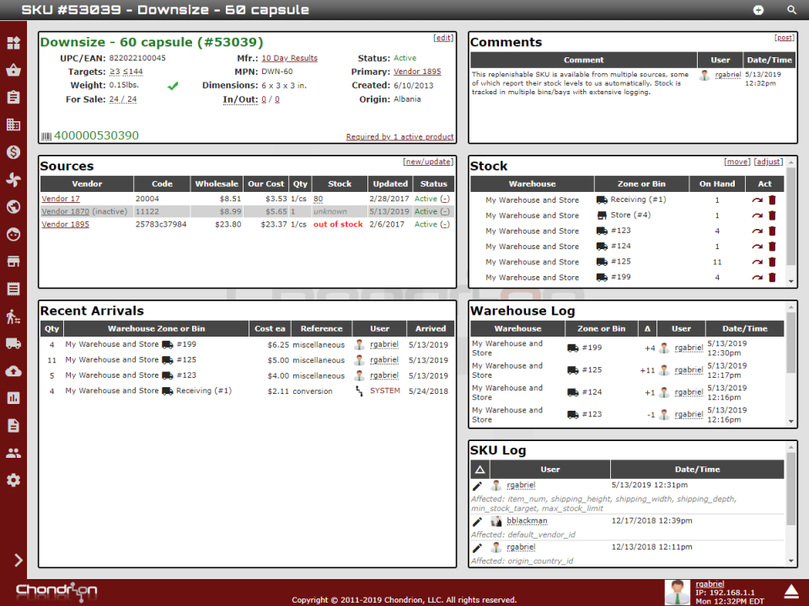This screenshot has height=606, width=809.
Task: Click the post link in Comments panel
Action: coord(785,38)
